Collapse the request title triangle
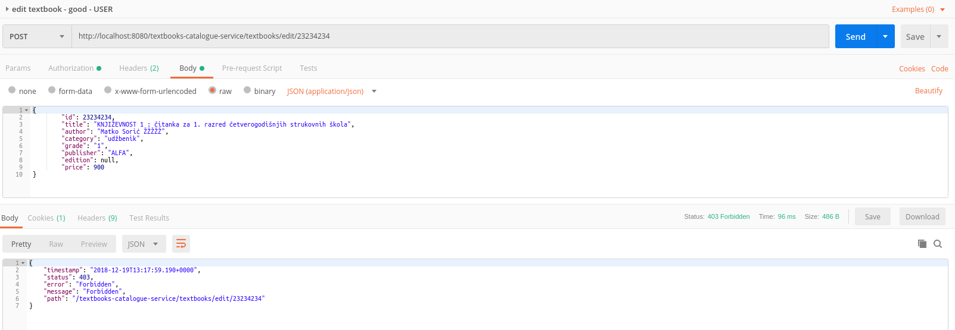Screen dimensions: 955x330 7,9
